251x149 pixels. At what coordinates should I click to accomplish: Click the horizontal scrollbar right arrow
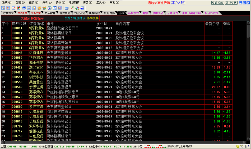click(245, 142)
